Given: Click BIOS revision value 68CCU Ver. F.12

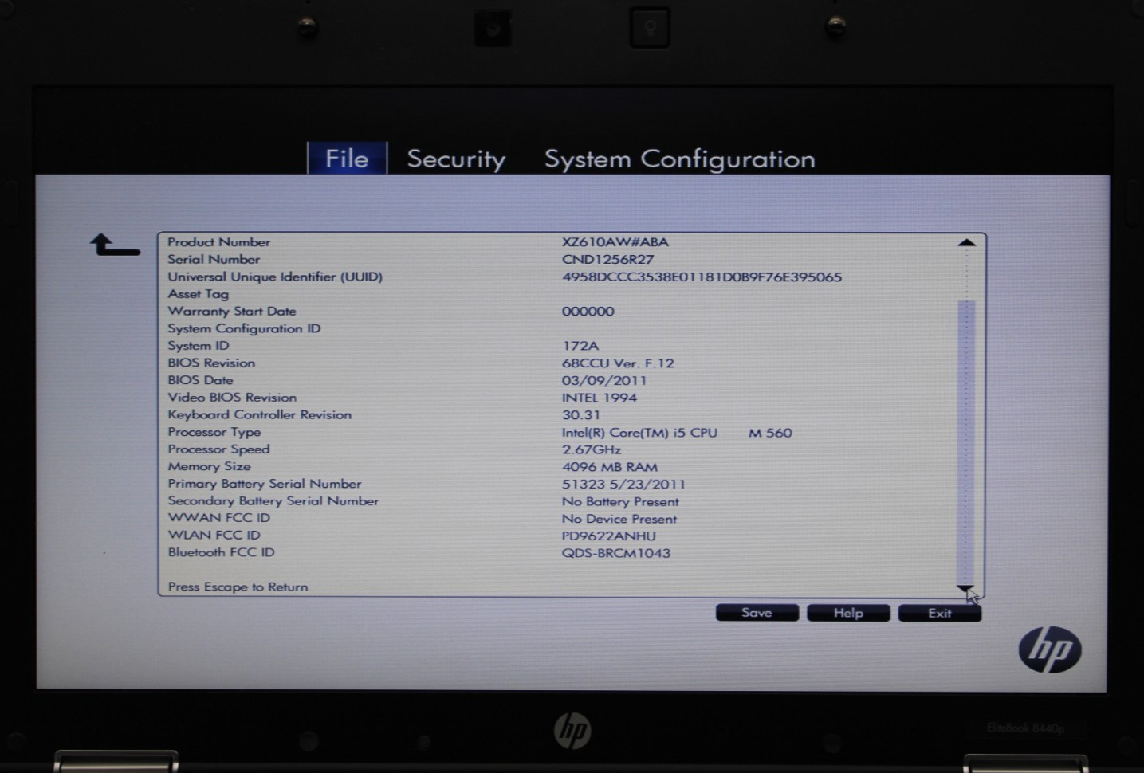Looking at the screenshot, I should (x=618, y=363).
